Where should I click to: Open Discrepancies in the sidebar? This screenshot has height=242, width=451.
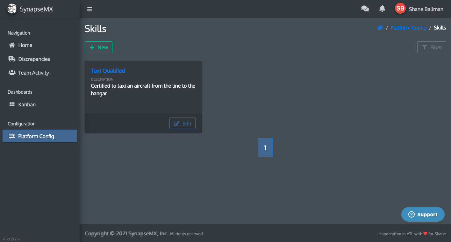click(x=34, y=59)
